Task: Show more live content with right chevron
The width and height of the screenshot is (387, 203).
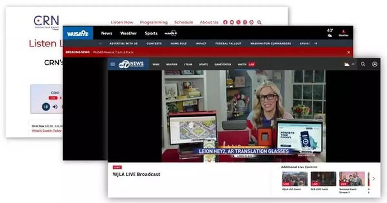Action: 374,179
